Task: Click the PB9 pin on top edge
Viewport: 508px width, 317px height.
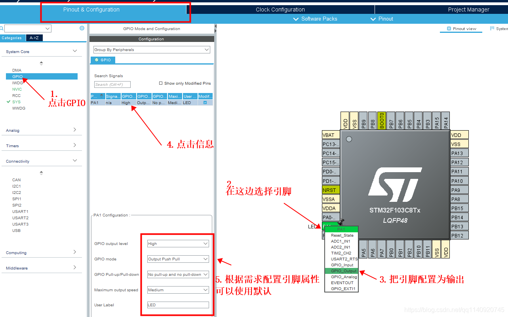Action: pyautogui.click(x=363, y=120)
